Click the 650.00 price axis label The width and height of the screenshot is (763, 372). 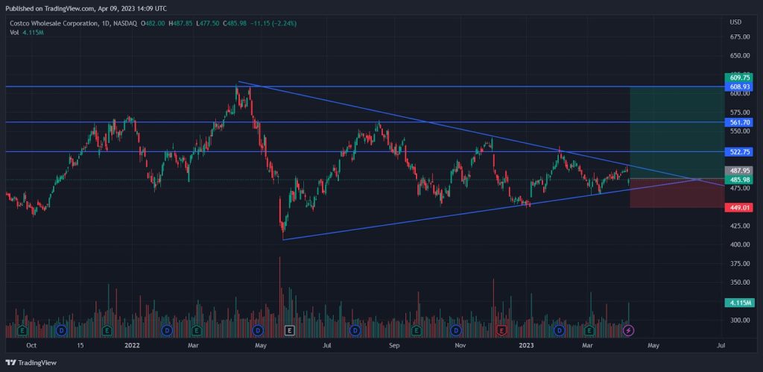click(739, 55)
